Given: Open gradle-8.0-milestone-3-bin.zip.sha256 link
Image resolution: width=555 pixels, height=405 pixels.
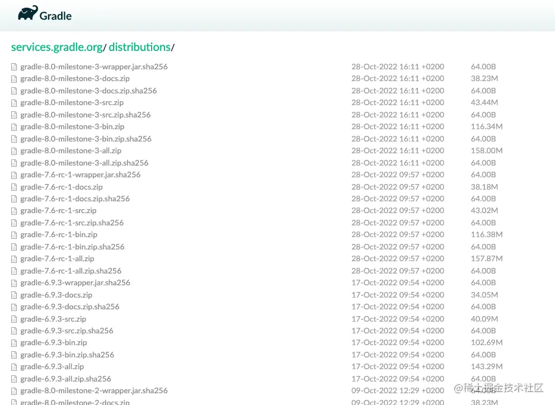Looking at the screenshot, I should pos(86,139).
